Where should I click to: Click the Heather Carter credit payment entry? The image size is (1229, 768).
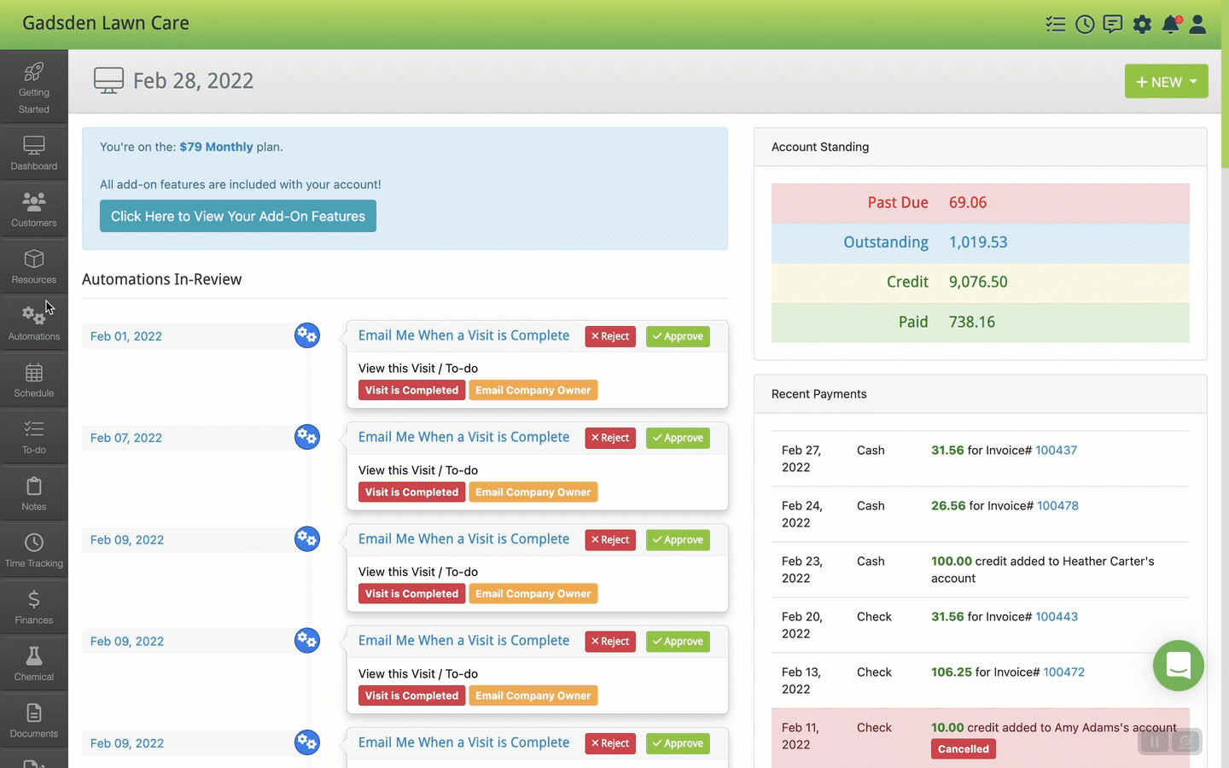(981, 569)
